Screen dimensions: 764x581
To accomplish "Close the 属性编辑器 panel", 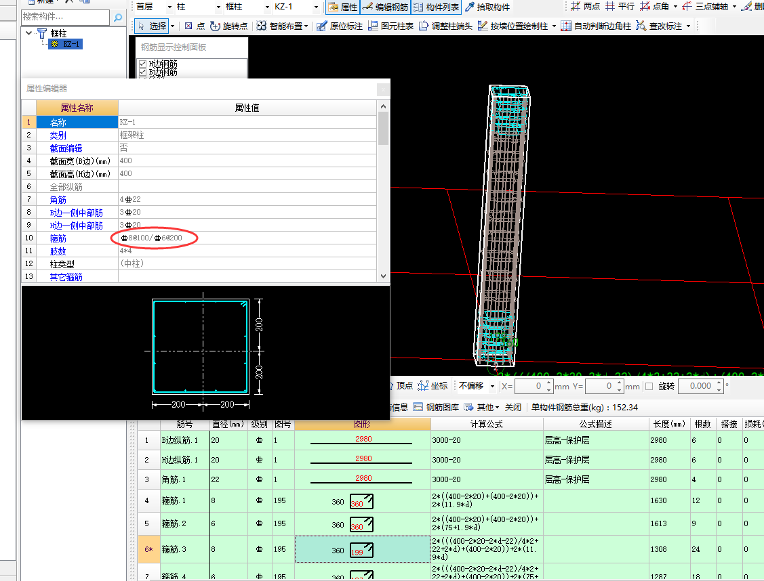I will [383, 89].
